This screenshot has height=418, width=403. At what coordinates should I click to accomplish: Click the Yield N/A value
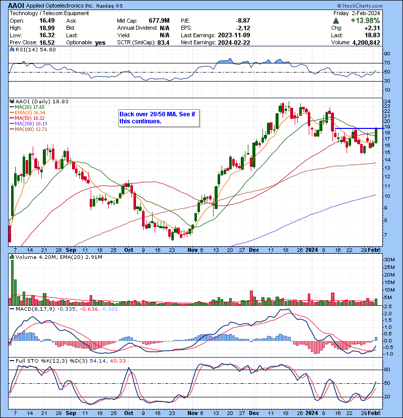pos(165,35)
